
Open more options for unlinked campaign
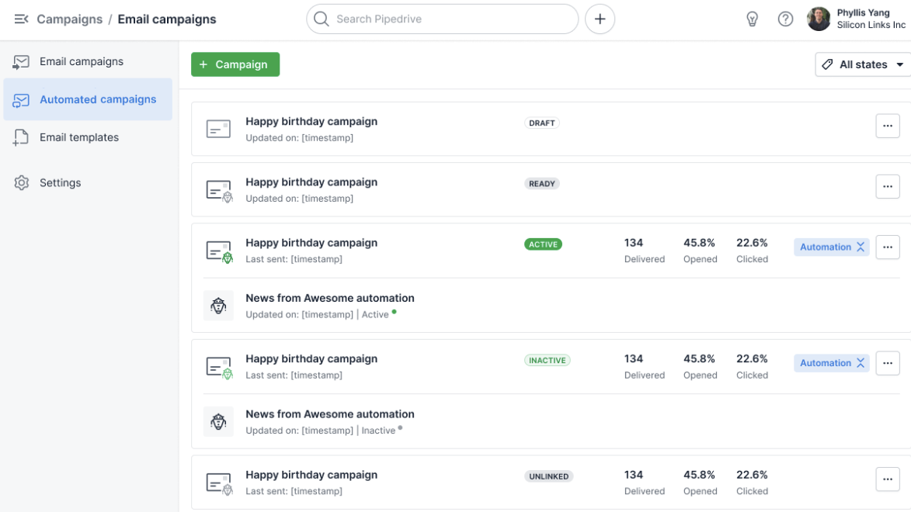[887, 479]
